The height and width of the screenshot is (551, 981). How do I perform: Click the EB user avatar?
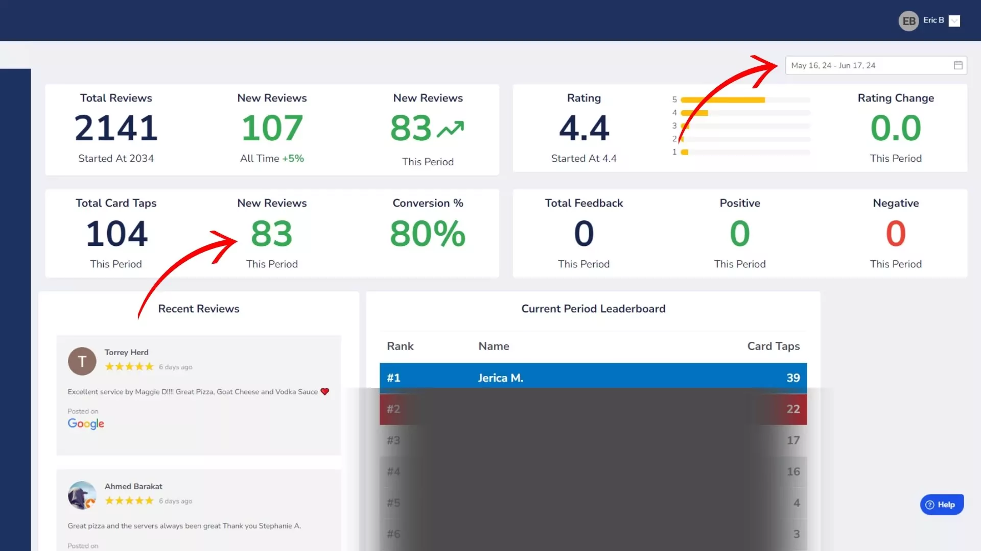908,21
